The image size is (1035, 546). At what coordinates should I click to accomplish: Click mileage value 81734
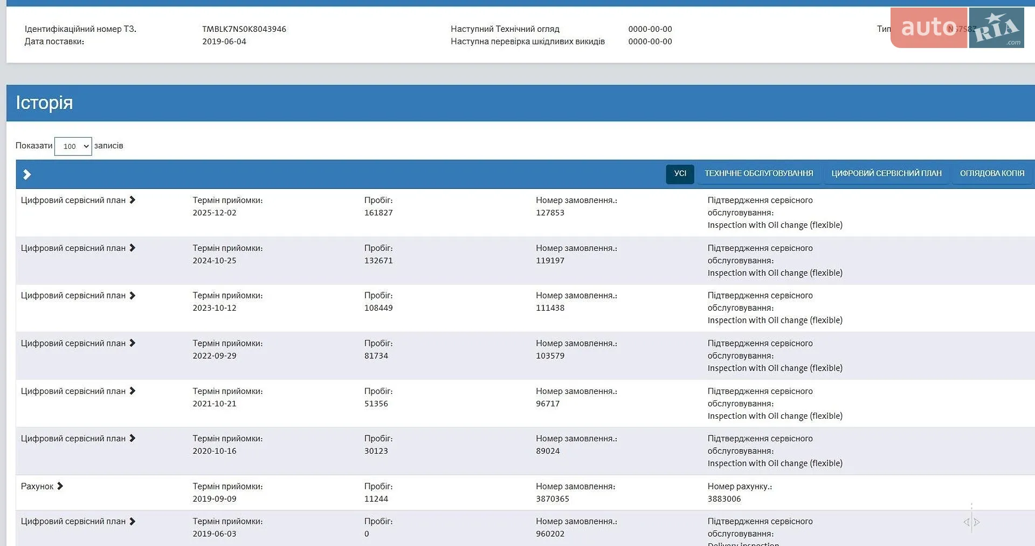click(x=376, y=356)
